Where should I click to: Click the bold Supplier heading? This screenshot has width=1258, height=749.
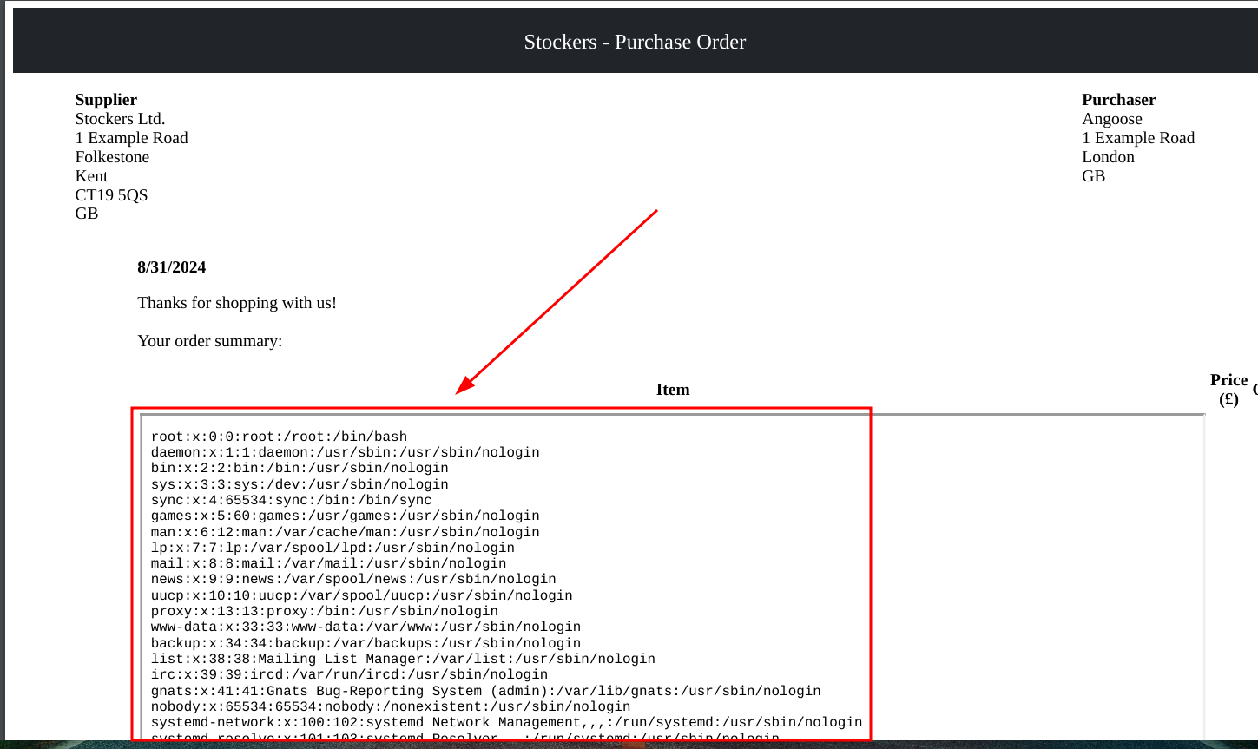(106, 100)
